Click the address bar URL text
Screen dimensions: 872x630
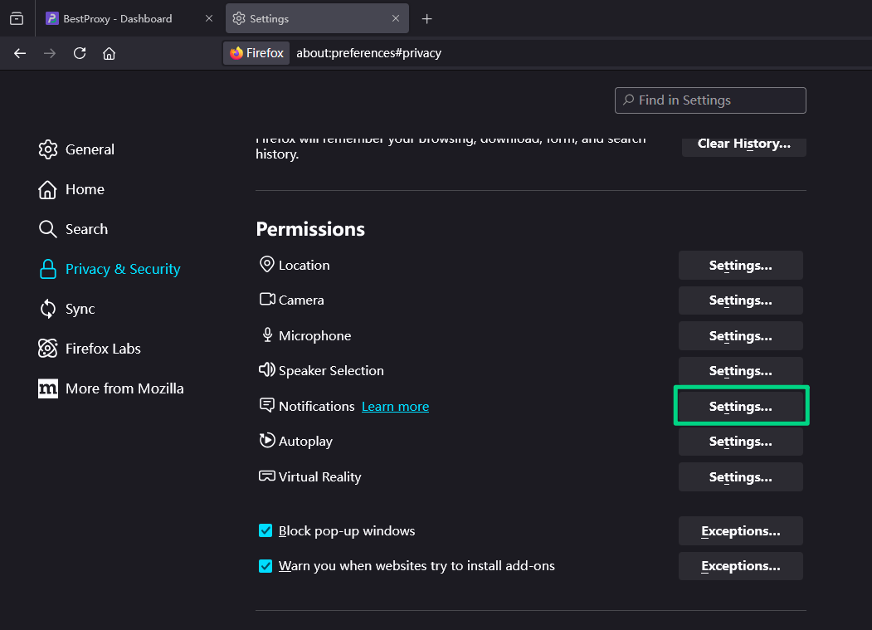368,53
